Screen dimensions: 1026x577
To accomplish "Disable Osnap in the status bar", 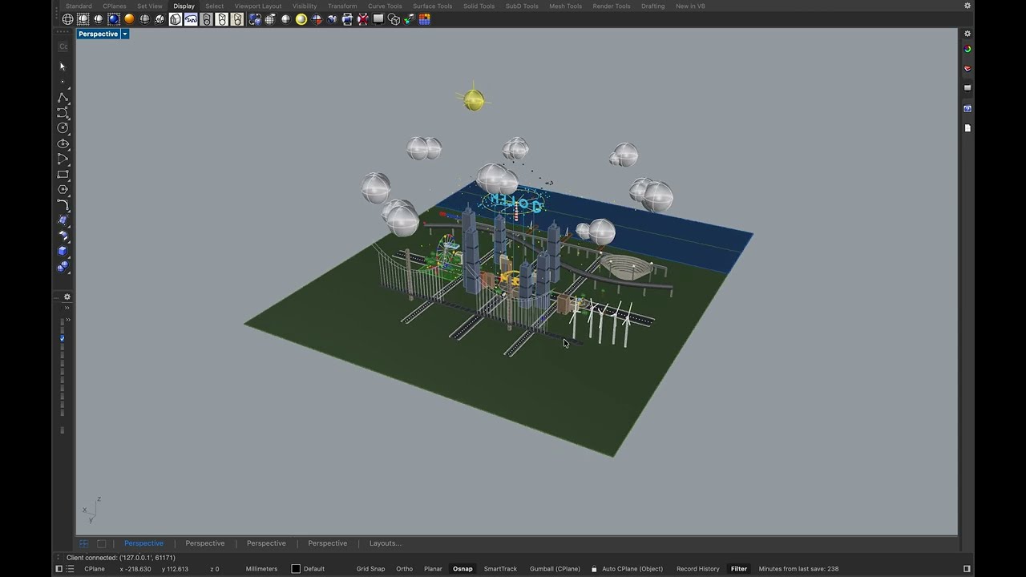I will tap(463, 569).
